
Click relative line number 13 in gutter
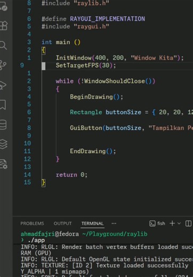coord(27,167)
